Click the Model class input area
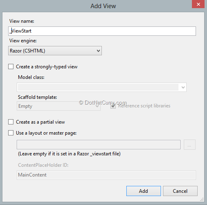 click(98, 87)
